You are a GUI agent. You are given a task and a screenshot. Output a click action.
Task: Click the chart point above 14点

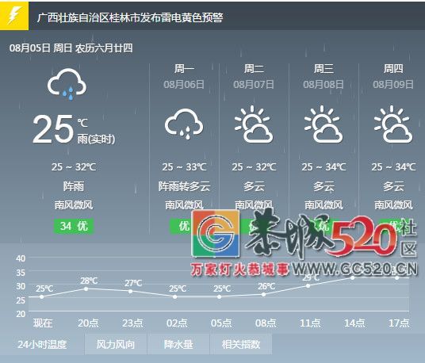click(352, 277)
